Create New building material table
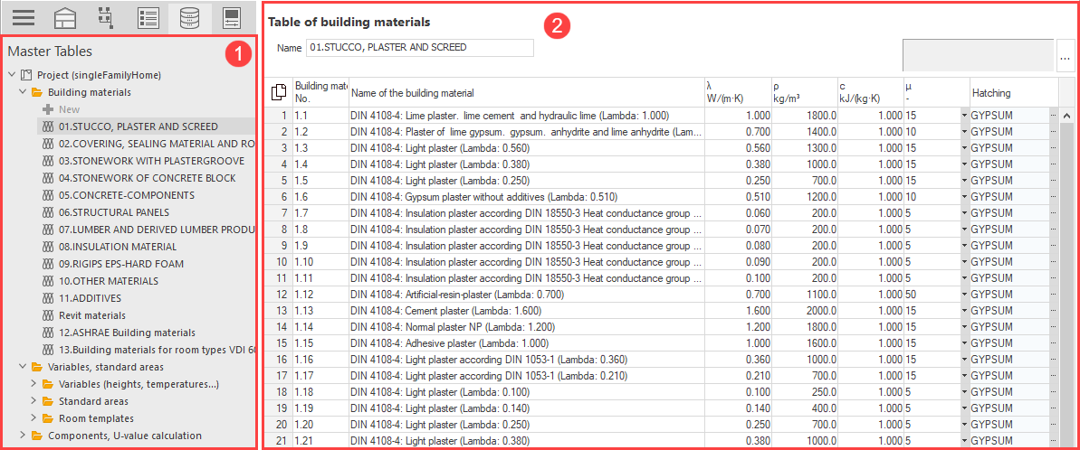This screenshot has width=1080, height=450. coord(70,109)
